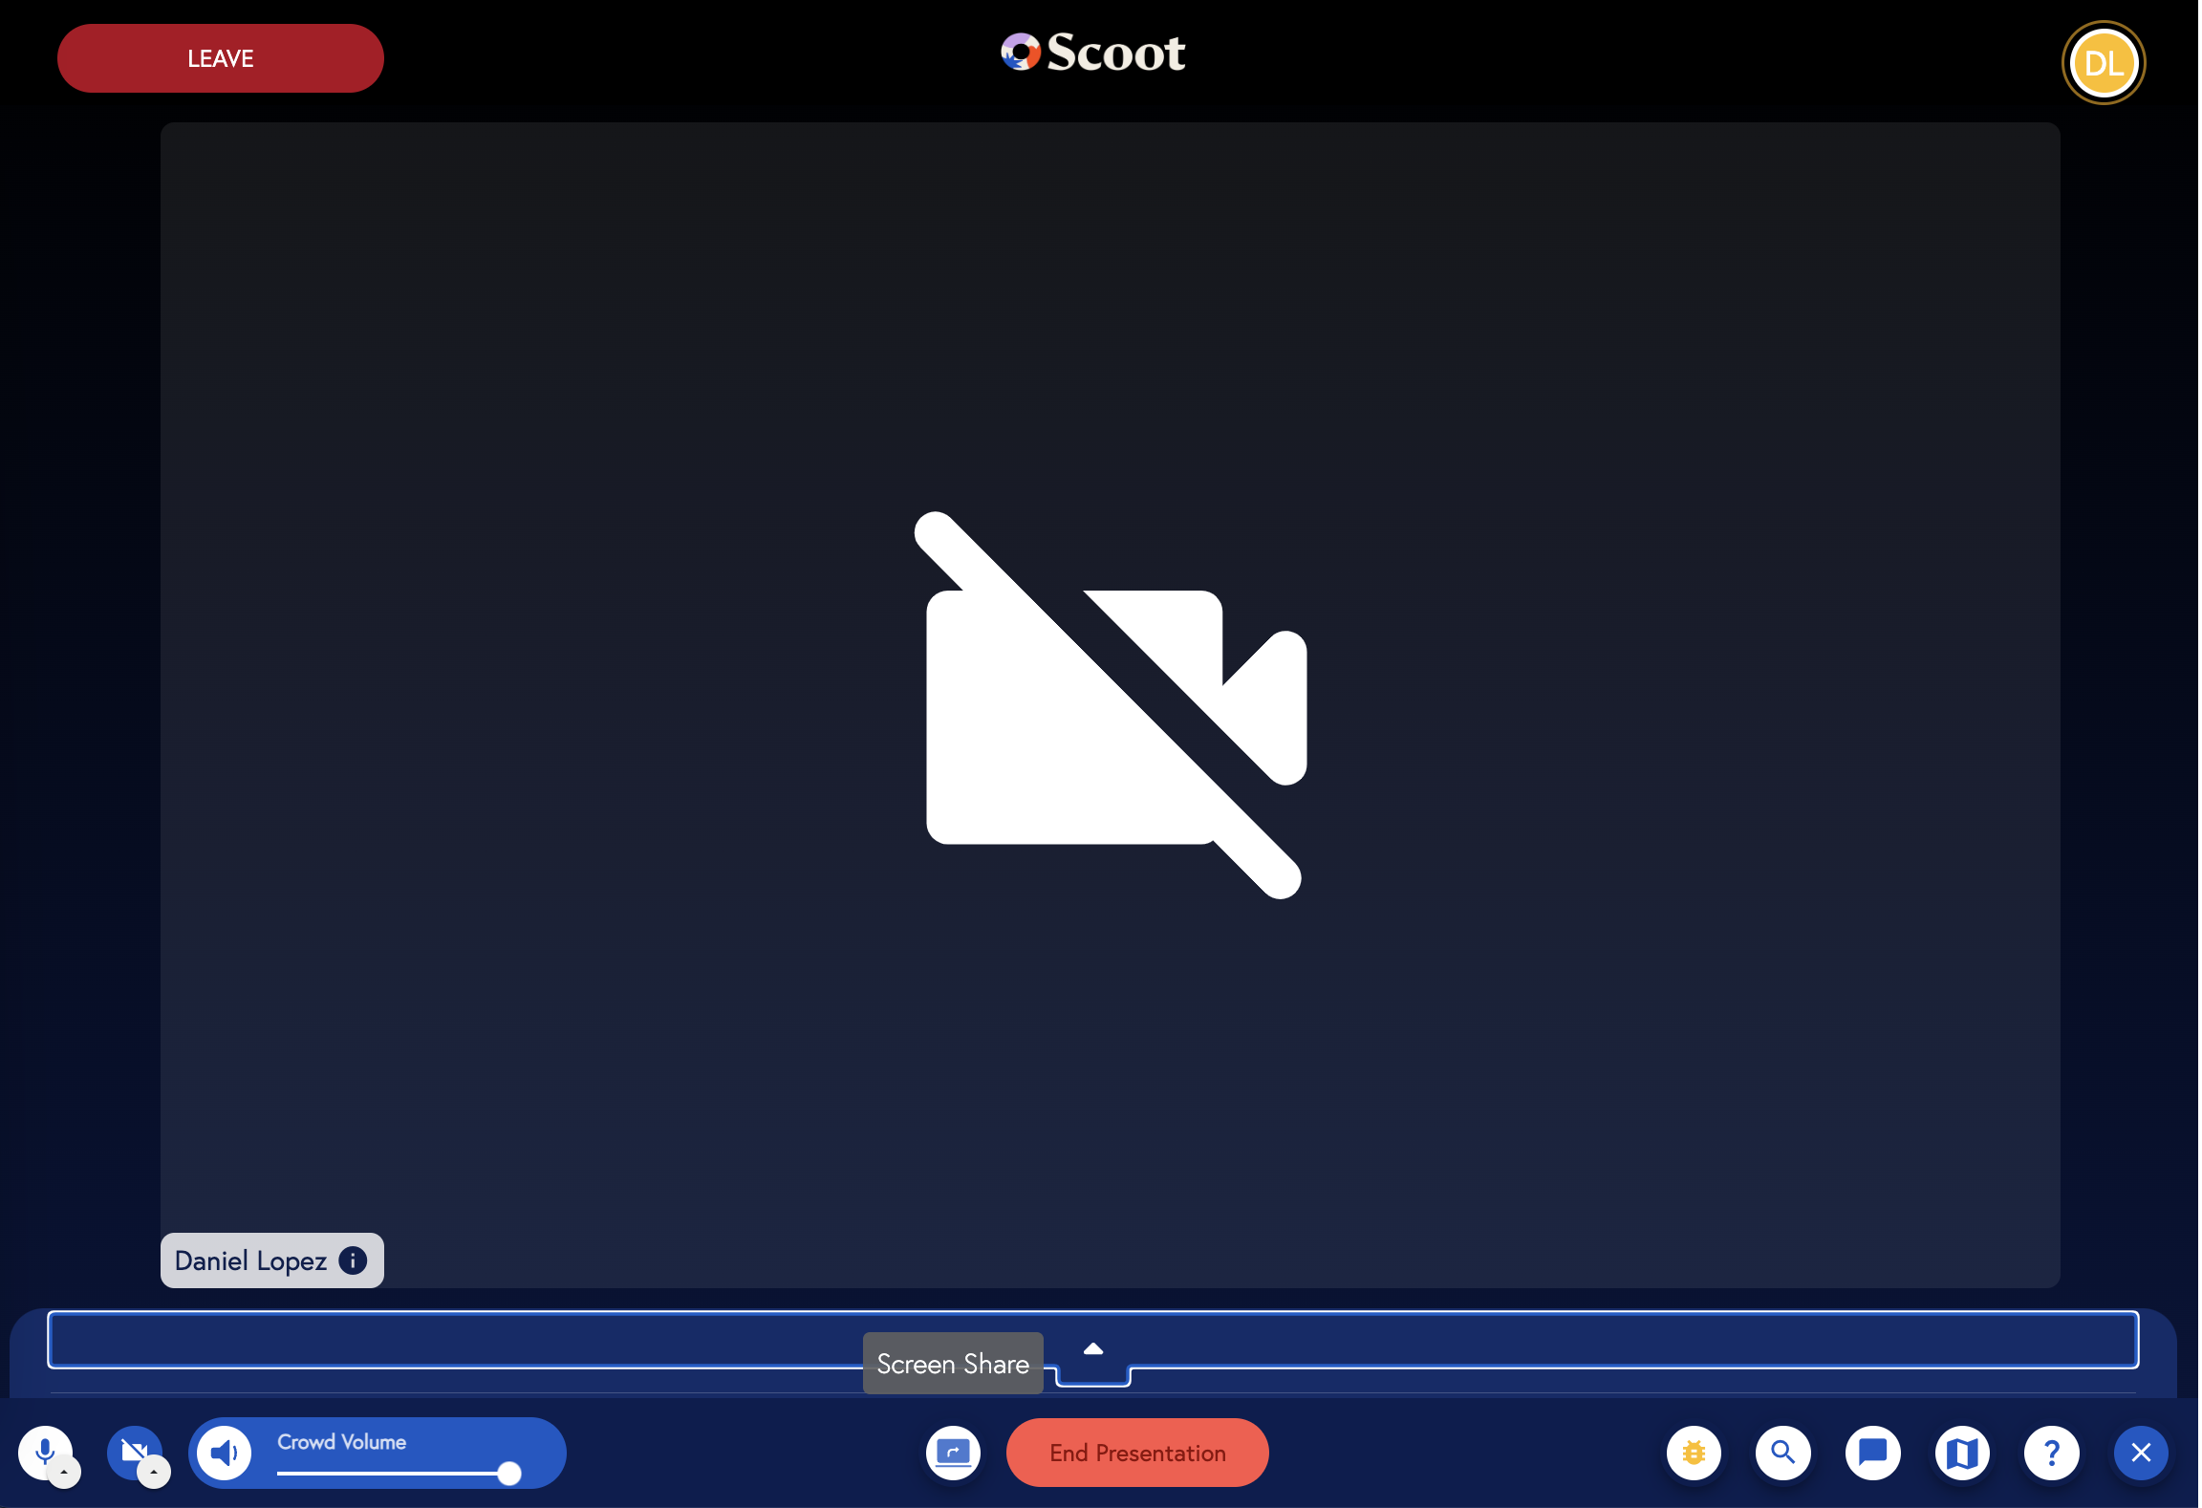This screenshot has width=2202, height=1508.
Task: Close the toolbar with X button
Action: (x=2141, y=1453)
